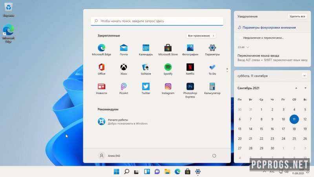This screenshot has width=314, height=177.
Task: Open Microsoft Store on the taskbar
Action: 188,172
